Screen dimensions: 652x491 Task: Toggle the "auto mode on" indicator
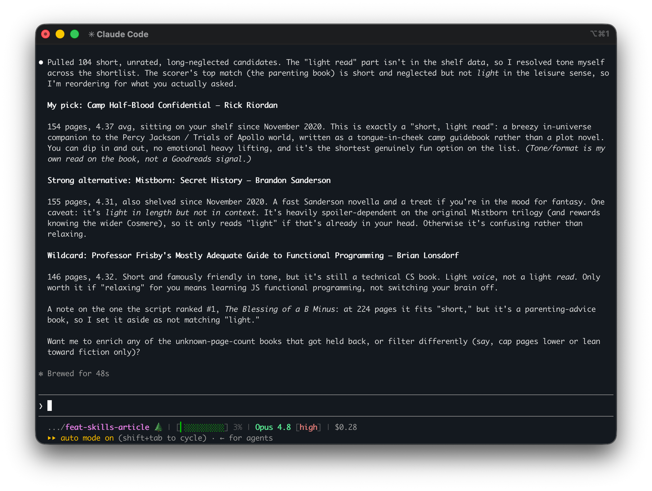click(x=87, y=438)
